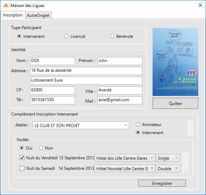
Task: Click into the Nom text field
Action: [52, 61]
